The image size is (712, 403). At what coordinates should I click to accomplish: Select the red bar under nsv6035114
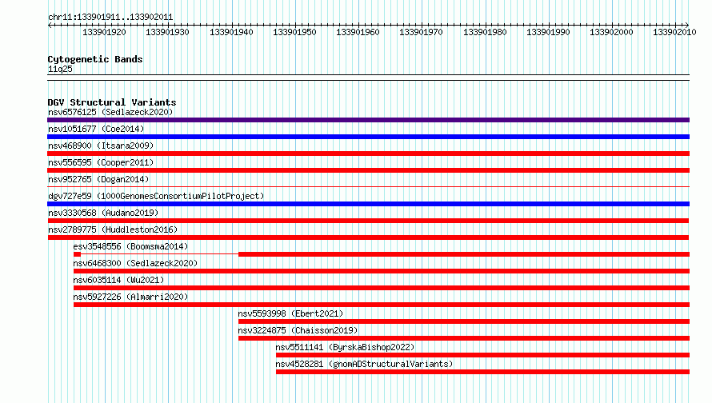coord(382,288)
